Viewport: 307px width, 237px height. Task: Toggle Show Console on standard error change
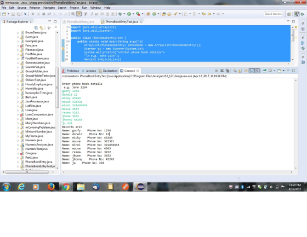point(257,71)
